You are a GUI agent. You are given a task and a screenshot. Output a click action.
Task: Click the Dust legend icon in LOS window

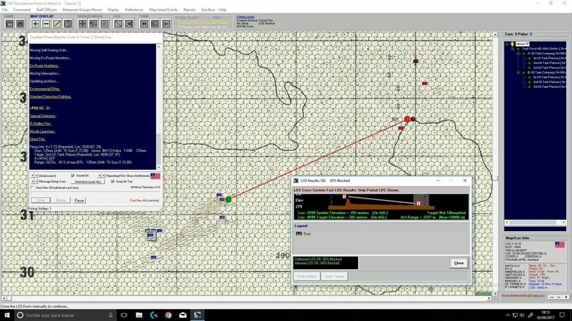[x=299, y=234]
